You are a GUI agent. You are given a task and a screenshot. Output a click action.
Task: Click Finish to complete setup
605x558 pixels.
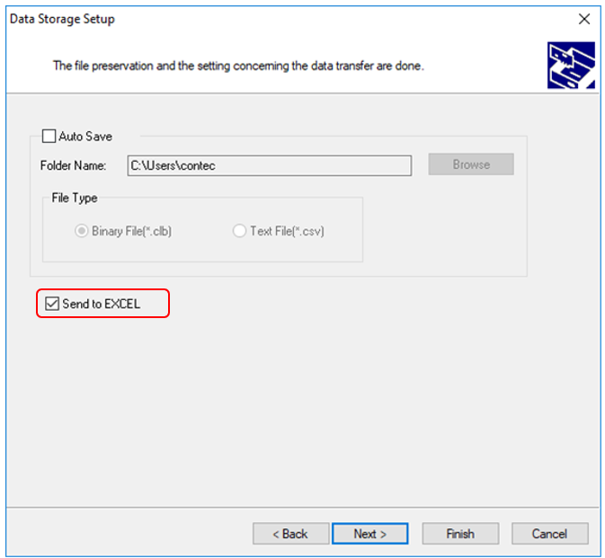coord(459,534)
